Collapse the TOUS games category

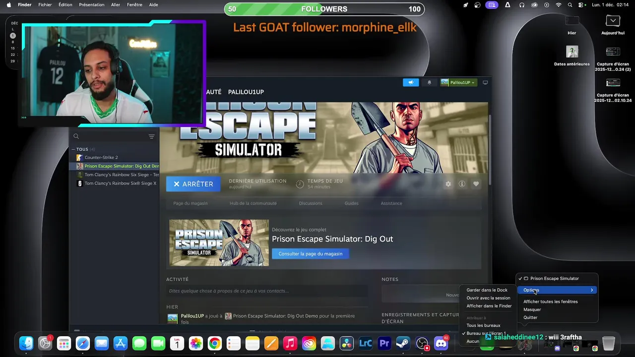coord(73,149)
